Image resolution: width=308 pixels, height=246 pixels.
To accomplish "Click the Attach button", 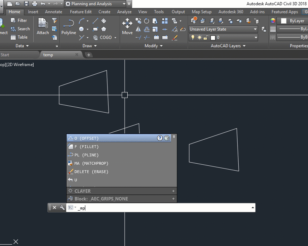I will (x=43, y=26).
